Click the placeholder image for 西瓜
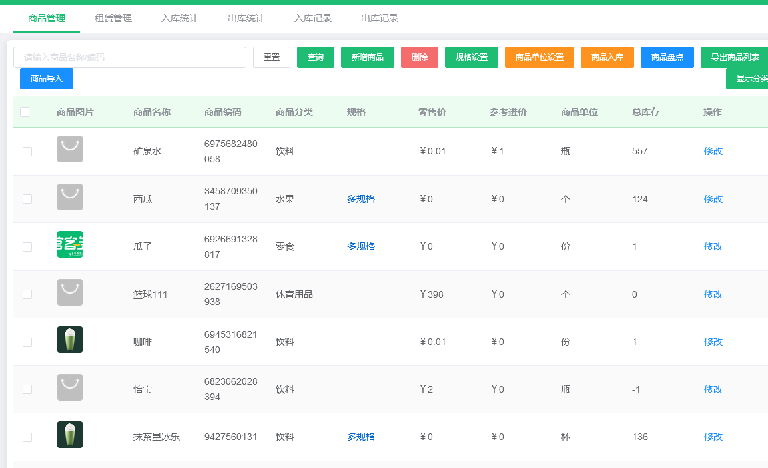 tap(70, 197)
